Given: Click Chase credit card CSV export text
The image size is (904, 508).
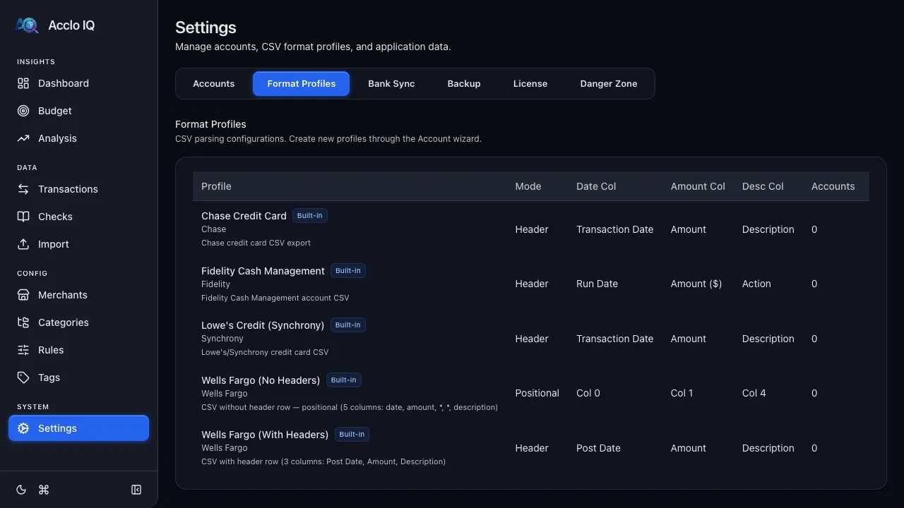Looking at the screenshot, I should tap(256, 243).
